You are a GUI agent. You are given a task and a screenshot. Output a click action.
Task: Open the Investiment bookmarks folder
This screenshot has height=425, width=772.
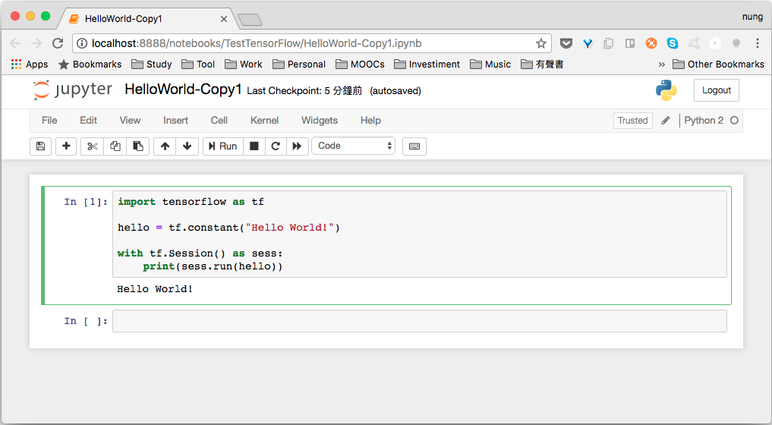coord(427,65)
